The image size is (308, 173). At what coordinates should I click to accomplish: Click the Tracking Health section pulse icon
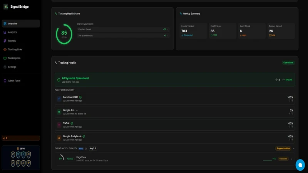56,63
